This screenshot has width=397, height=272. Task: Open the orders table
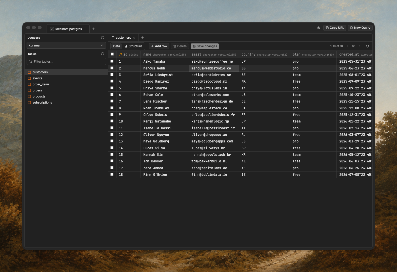(66, 90)
